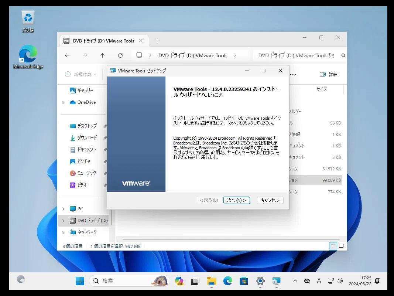Open ダウンロード in quick access
Viewport: 394px width, 296px height.
point(83,137)
